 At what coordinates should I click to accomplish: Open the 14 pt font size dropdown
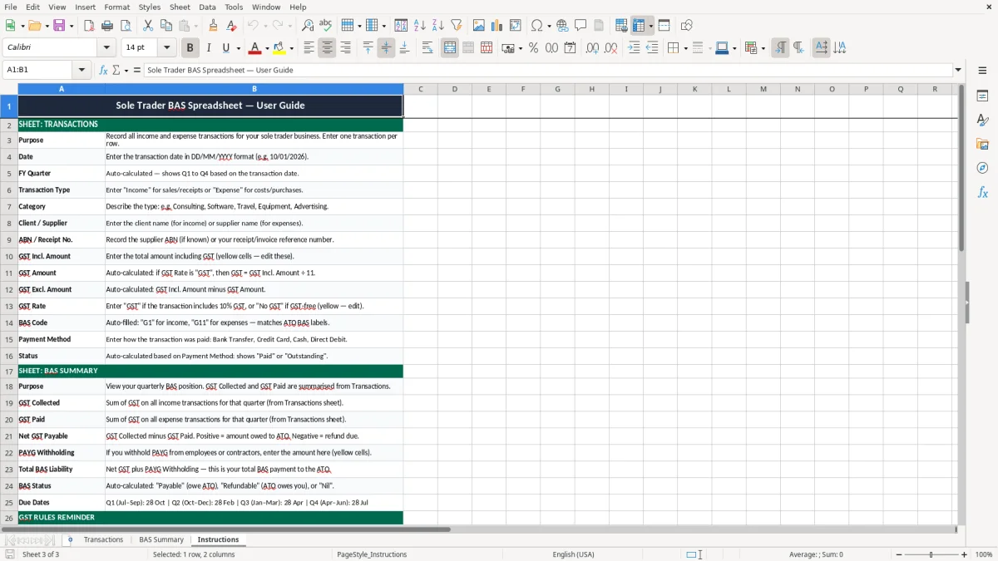coord(167,48)
